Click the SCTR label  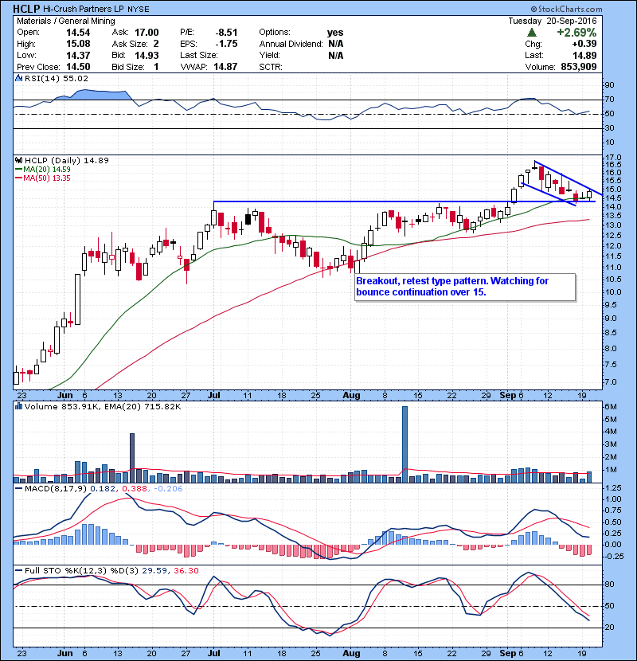271,67
